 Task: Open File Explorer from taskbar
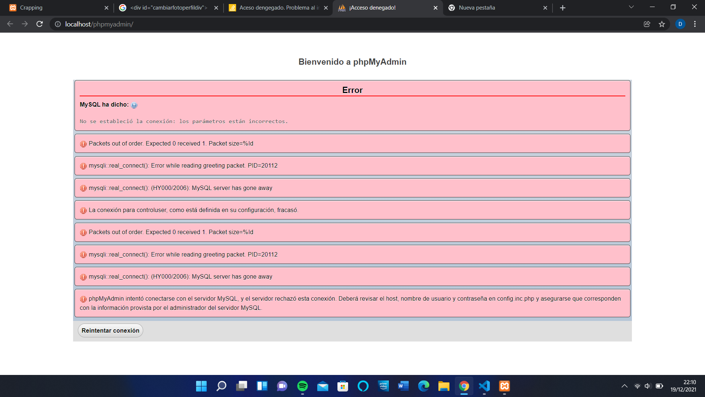tap(444, 386)
